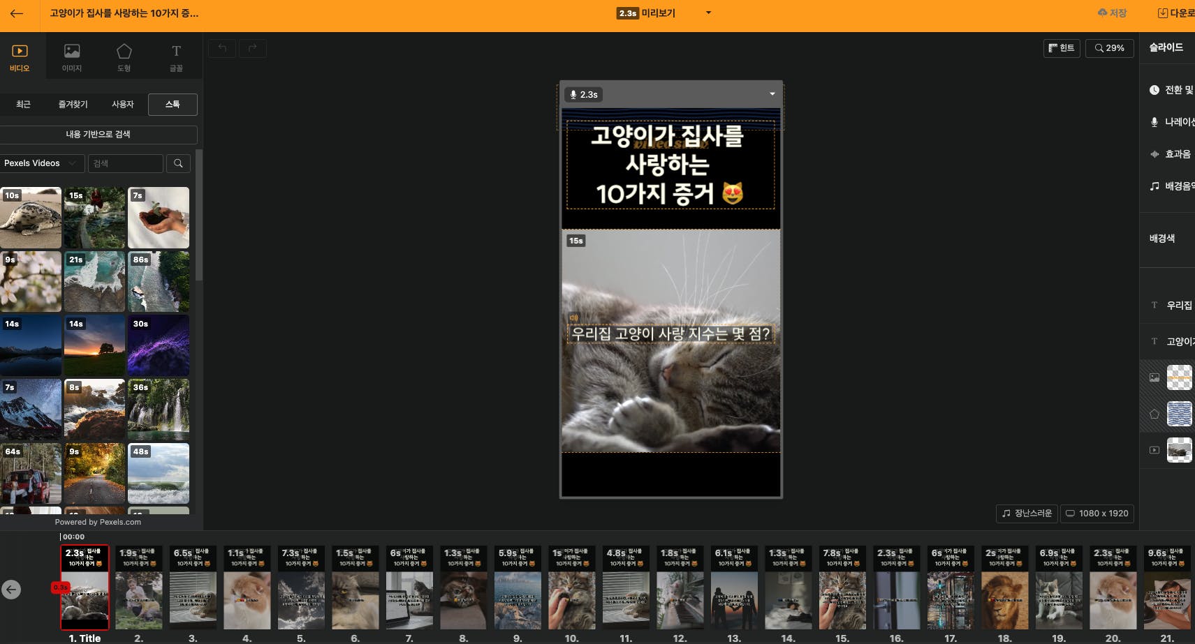Click the video search input field
The width and height of the screenshot is (1195, 644).
point(126,163)
